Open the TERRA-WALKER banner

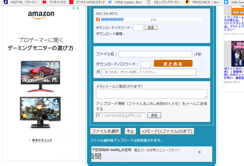point(152,154)
